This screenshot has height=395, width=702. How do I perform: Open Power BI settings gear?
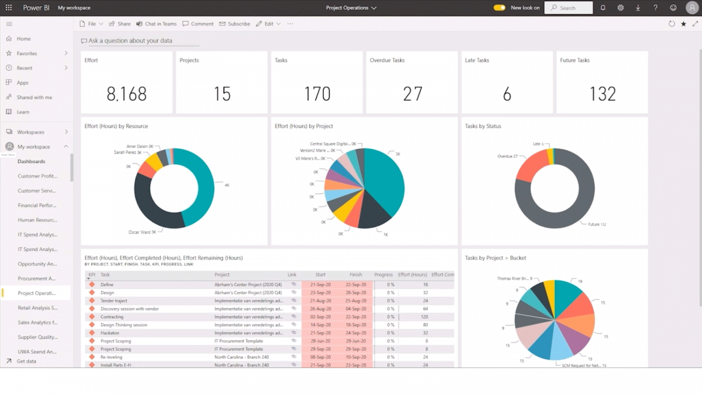(x=621, y=7)
